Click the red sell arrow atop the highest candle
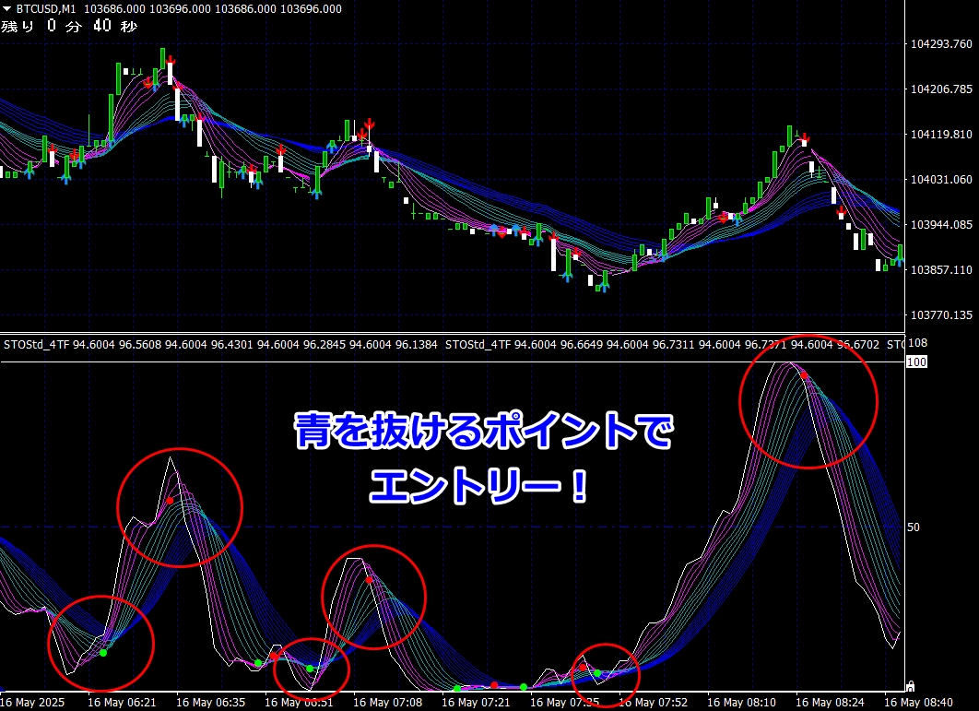 pyautogui.click(x=171, y=61)
